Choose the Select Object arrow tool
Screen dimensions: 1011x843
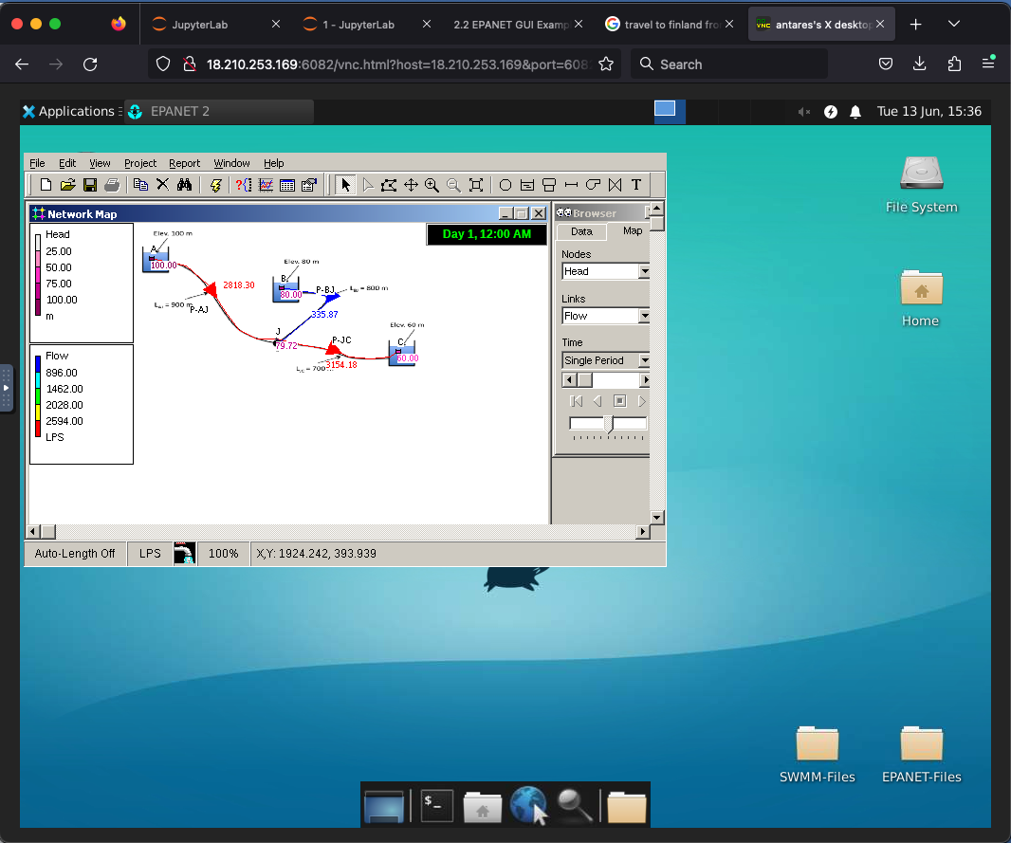coord(345,185)
